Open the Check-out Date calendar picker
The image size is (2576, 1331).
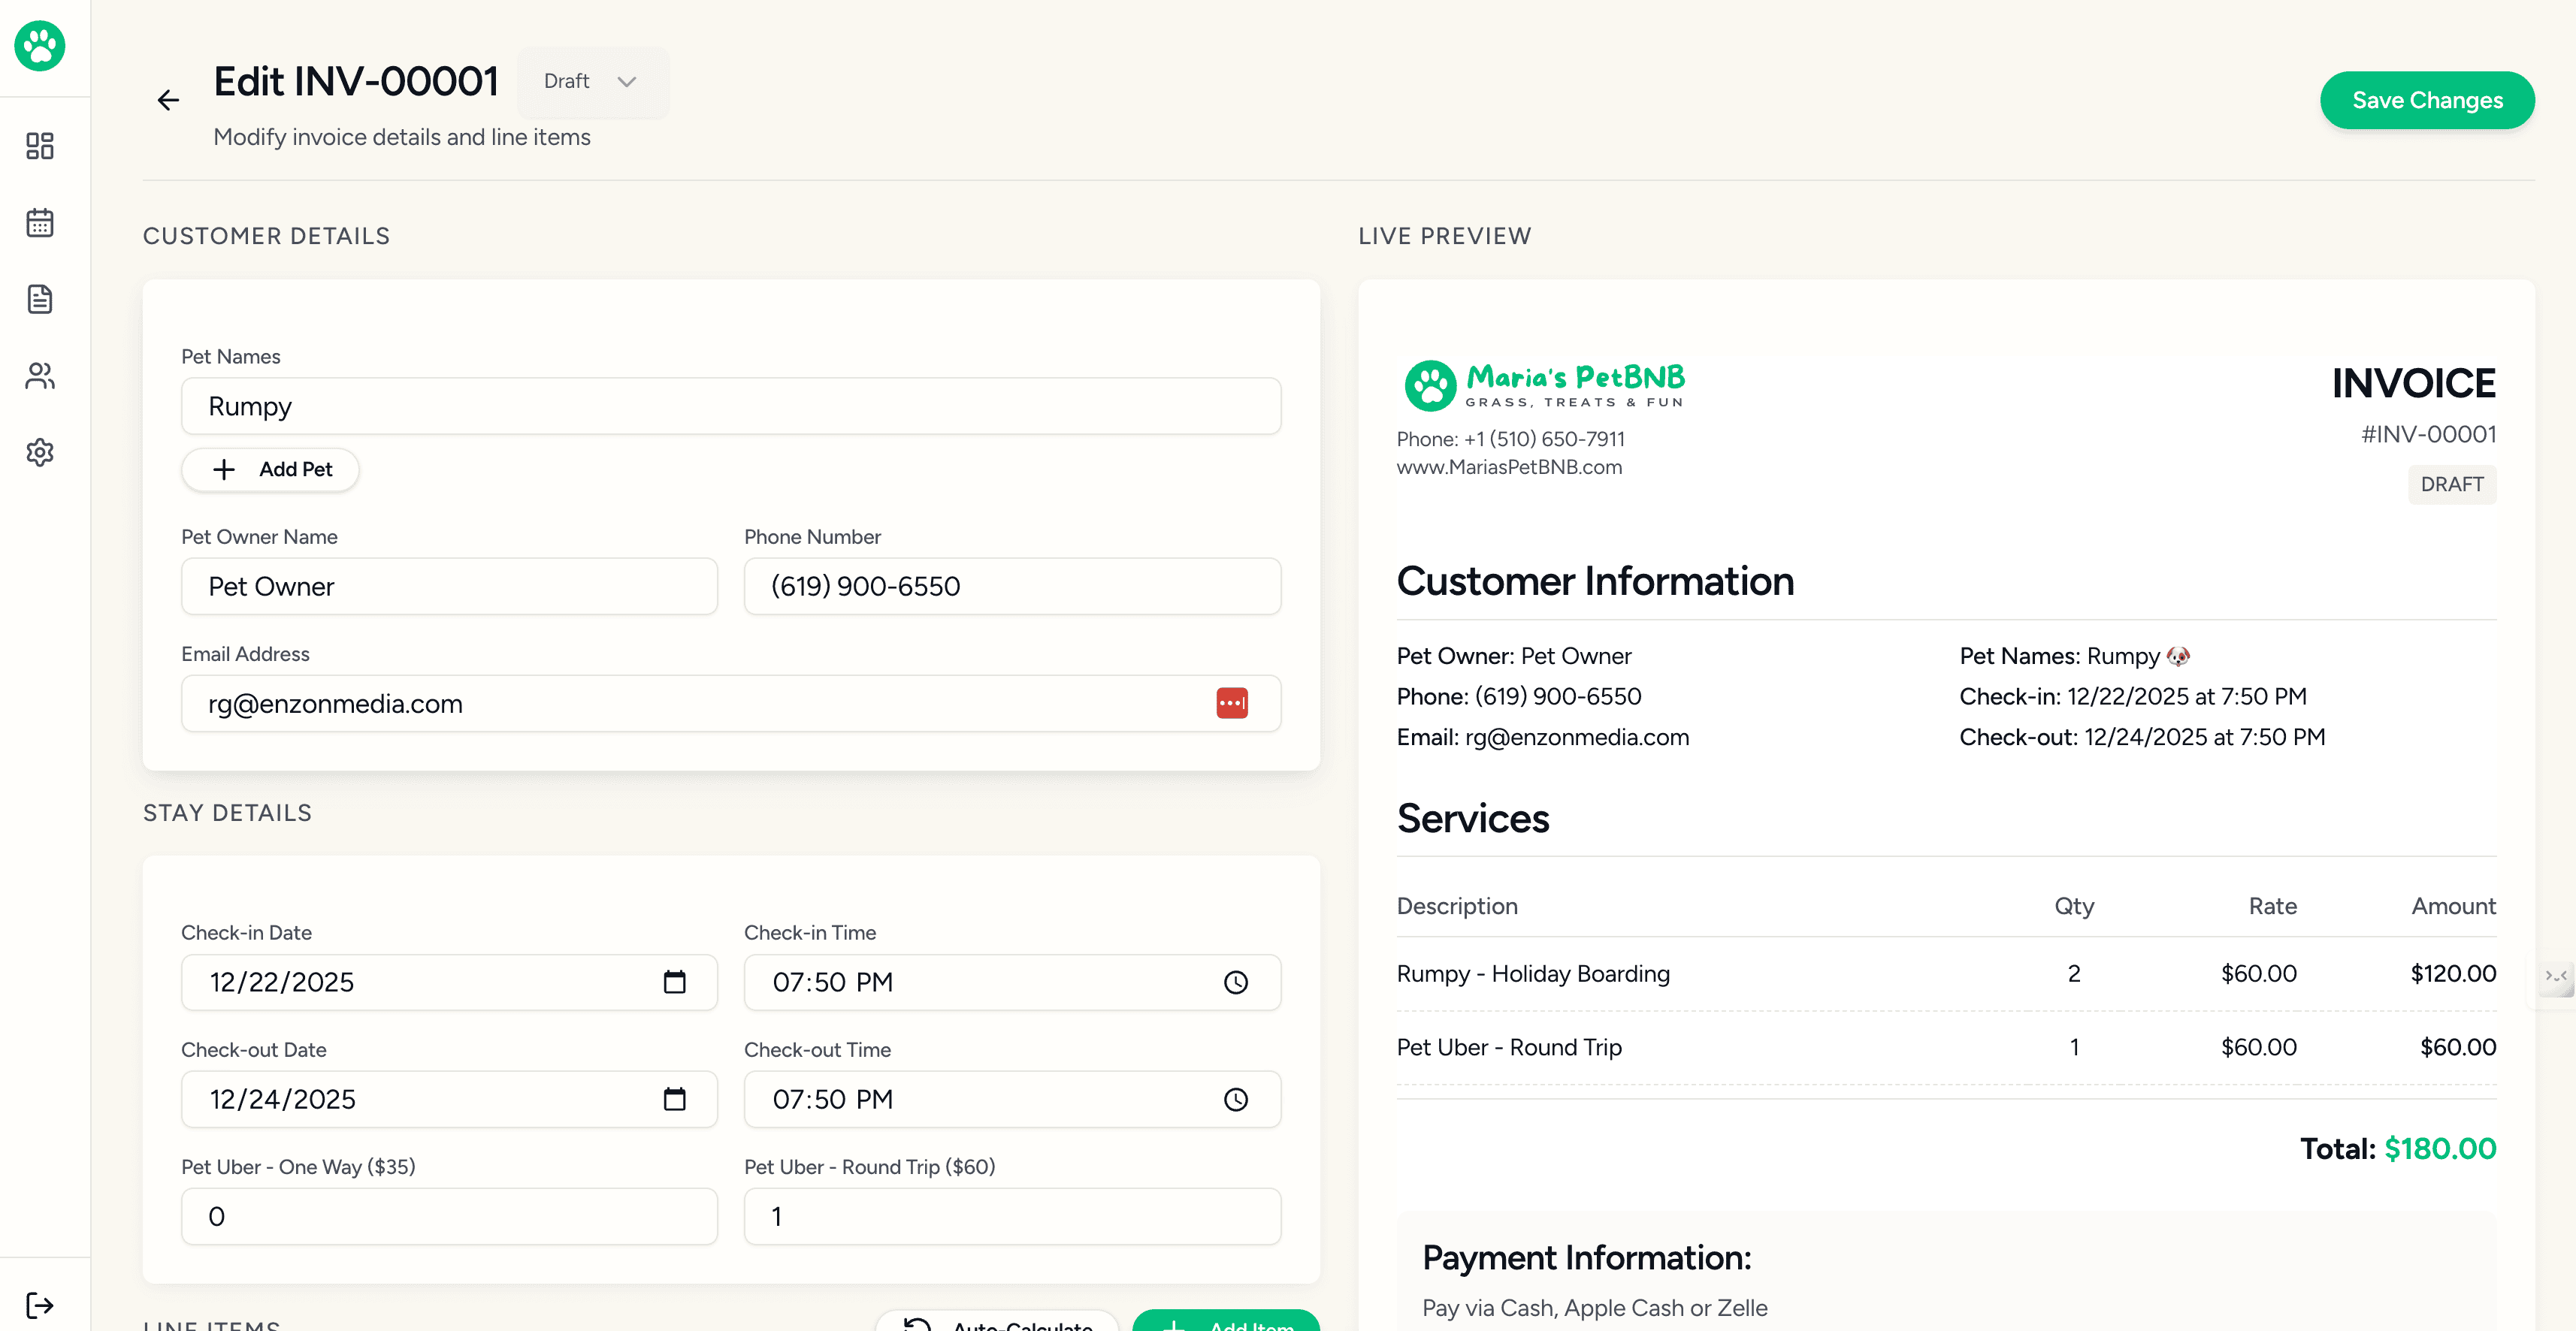676,1099
